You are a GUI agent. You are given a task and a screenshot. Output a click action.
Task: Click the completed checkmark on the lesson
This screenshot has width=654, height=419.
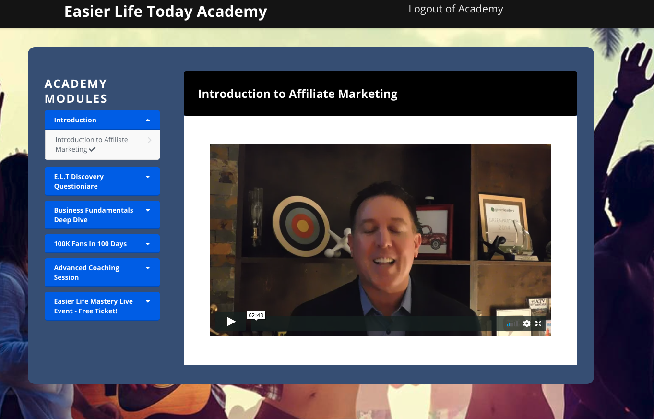92,149
